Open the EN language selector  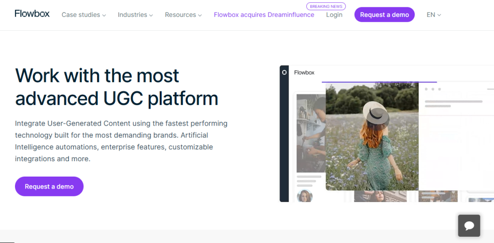pyautogui.click(x=434, y=15)
